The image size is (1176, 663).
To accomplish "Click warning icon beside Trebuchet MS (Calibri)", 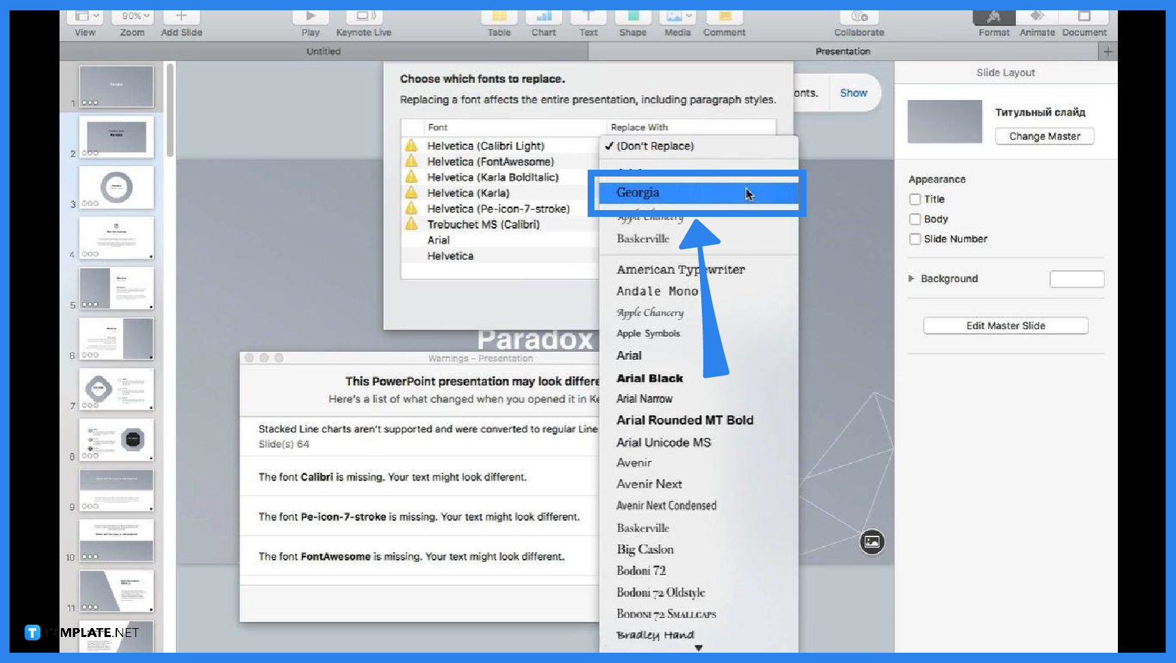I will coord(411,224).
